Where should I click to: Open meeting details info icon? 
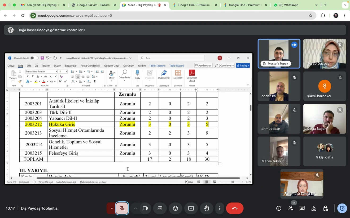[x=279, y=208]
